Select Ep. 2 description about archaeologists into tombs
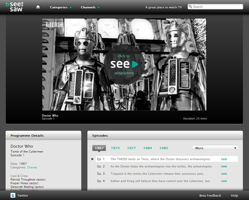249x200 pixels. point(161,166)
